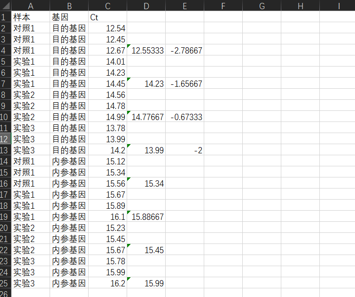
Task: Click the Ct header cell
Action: [x=107, y=17]
